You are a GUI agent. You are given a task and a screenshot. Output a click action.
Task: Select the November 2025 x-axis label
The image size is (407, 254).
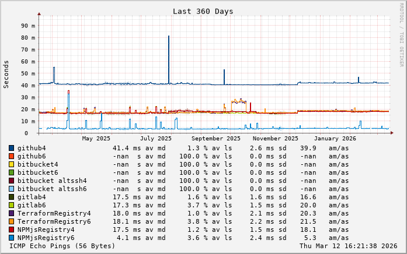tap(276, 139)
